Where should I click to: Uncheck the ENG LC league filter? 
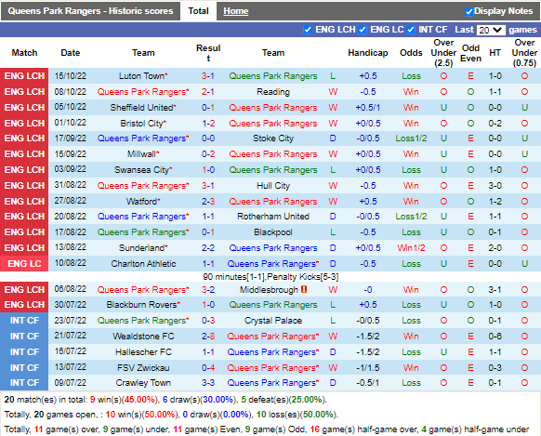363,30
